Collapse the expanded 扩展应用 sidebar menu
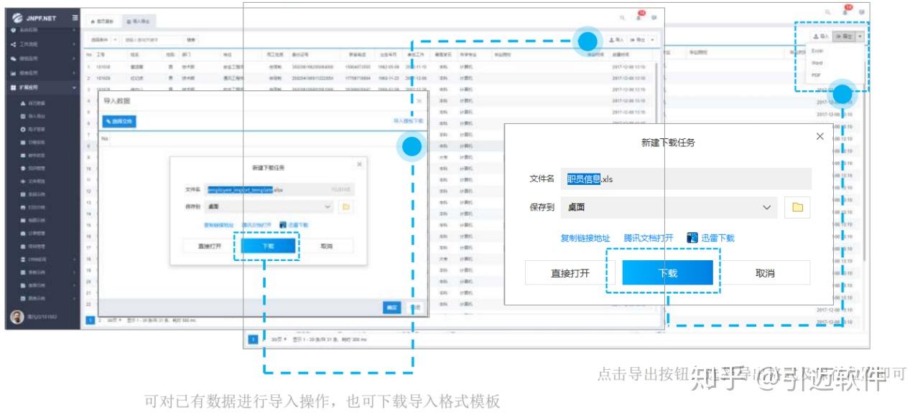This screenshot has height=415, width=910. coord(32,87)
